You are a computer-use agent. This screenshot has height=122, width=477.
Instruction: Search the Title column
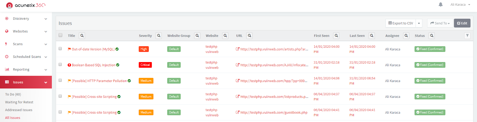[82, 35]
